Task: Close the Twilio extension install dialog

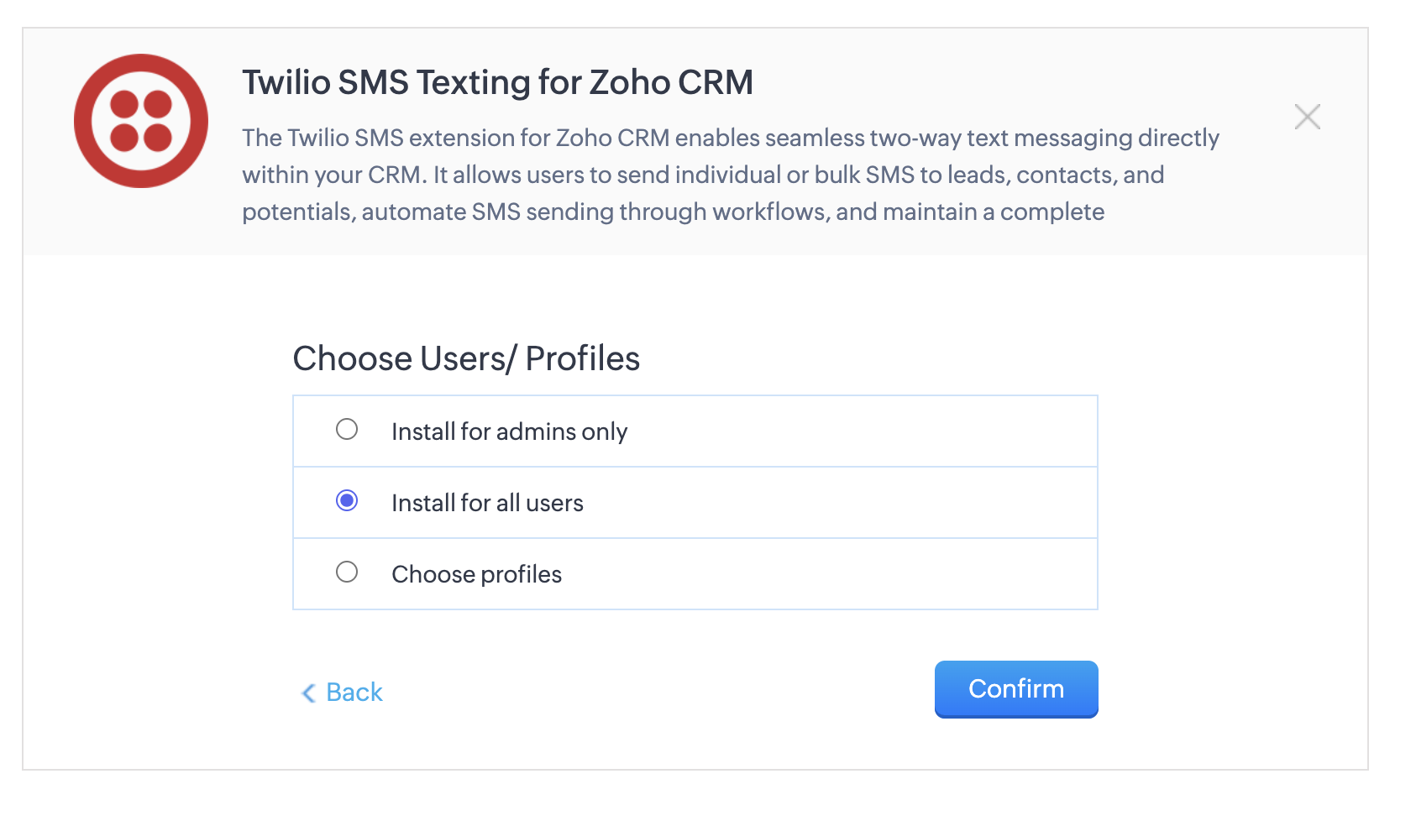Action: point(1307,117)
